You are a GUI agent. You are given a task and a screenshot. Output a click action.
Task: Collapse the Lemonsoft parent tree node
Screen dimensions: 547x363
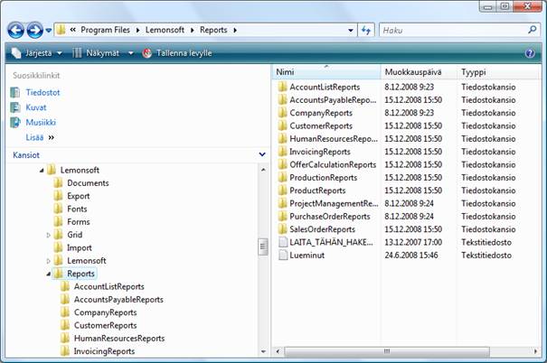point(42,171)
